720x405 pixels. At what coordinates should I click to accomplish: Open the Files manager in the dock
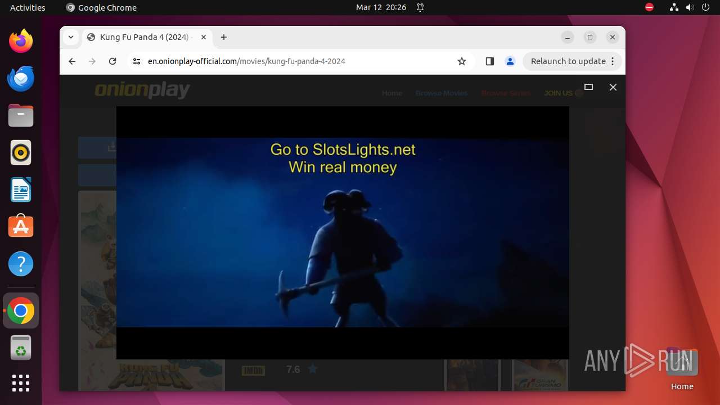click(21, 115)
